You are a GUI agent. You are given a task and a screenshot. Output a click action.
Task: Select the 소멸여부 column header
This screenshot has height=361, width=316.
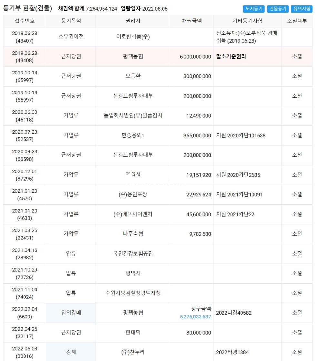pyautogui.click(x=297, y=21)
